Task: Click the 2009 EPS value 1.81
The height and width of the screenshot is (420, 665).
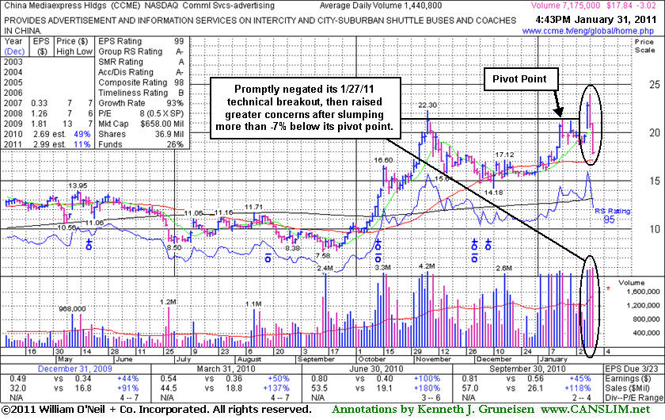Action: tap(39, 124)
